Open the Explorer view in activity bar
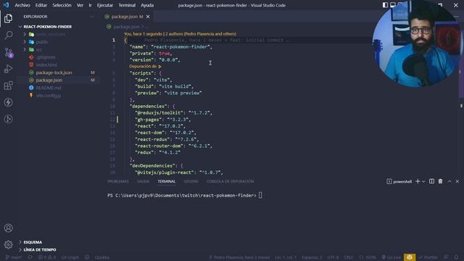Screen dimensions: 464x261 tap(8, 18)
